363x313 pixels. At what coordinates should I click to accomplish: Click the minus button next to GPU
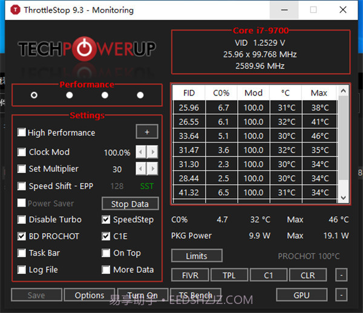tap(342, 295)
